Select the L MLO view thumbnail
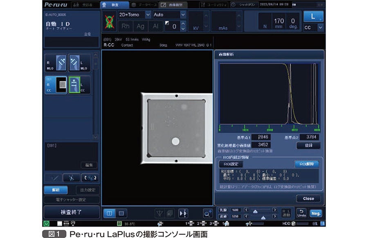The height and width of the screenshot is (238, 368). point(79,63)
